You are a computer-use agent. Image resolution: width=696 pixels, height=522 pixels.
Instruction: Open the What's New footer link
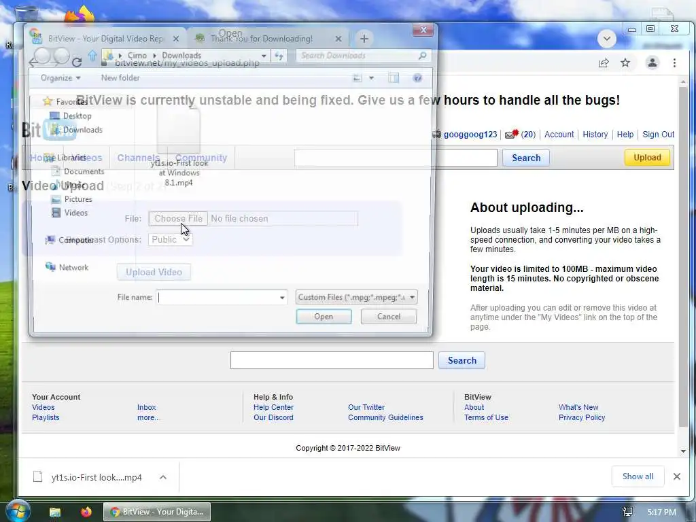(x=578, y=407)
